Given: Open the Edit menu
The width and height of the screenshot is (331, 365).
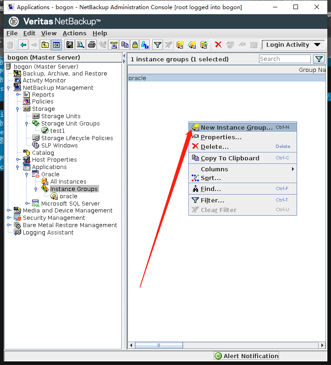Looking at the screenshot, I should [x=29, y=33].
